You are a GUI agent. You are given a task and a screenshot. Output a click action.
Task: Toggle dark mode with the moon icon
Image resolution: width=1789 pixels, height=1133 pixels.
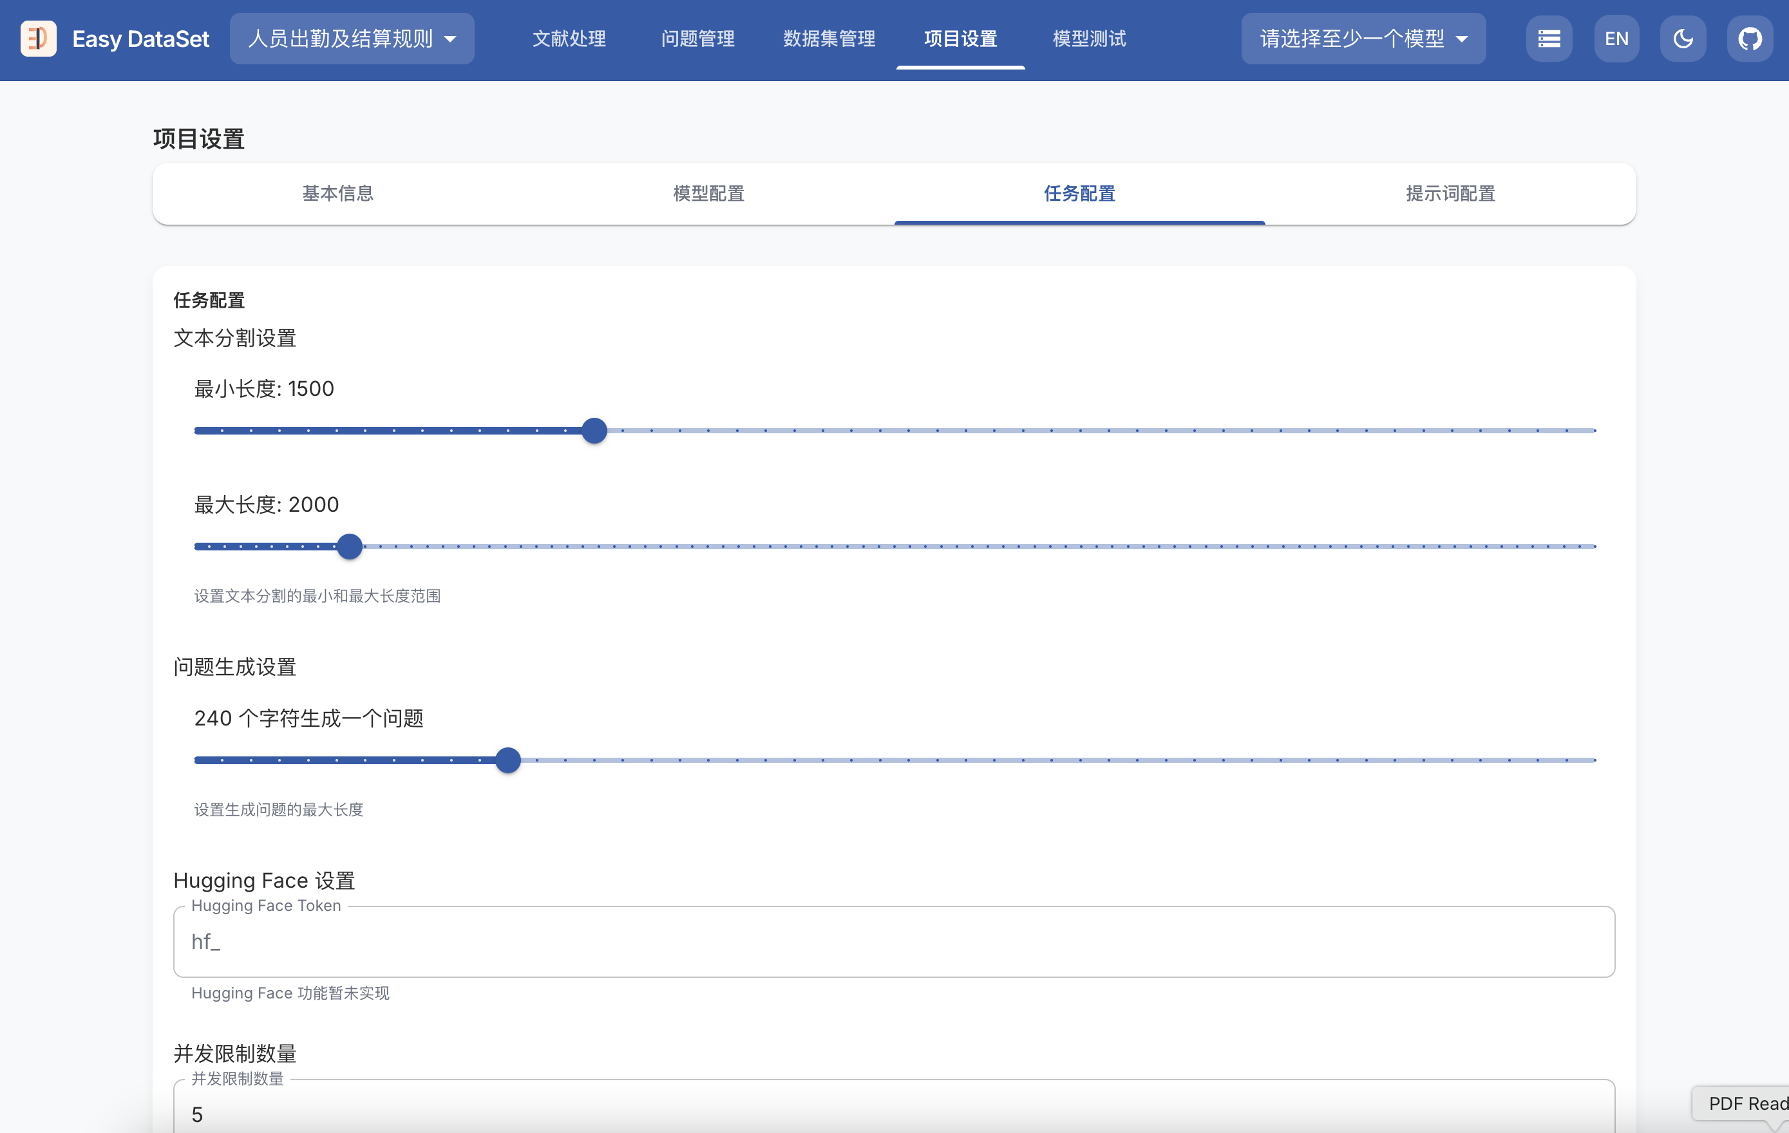tap(1683, 39)
